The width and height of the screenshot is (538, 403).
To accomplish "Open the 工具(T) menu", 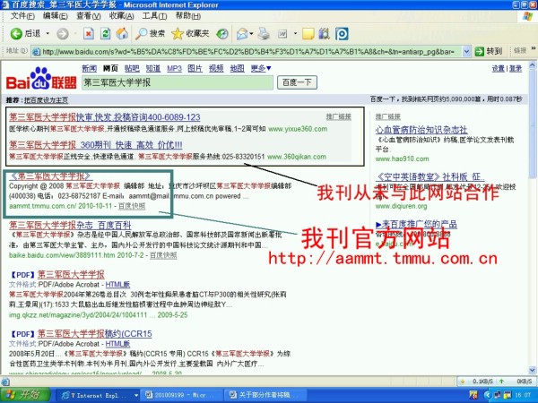I will click(x=154, y=16).
